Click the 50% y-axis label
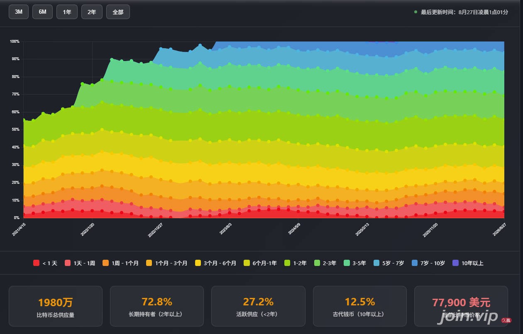The height and width of the screenshot is (334, 523). pos(15,129)
